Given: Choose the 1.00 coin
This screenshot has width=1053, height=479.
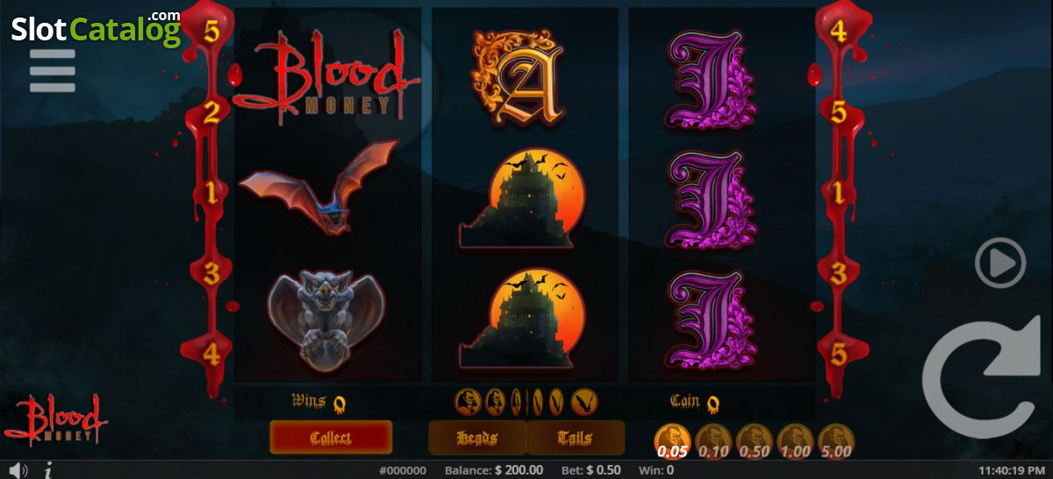Looking at the screenshot, I should tap(796, 441).
